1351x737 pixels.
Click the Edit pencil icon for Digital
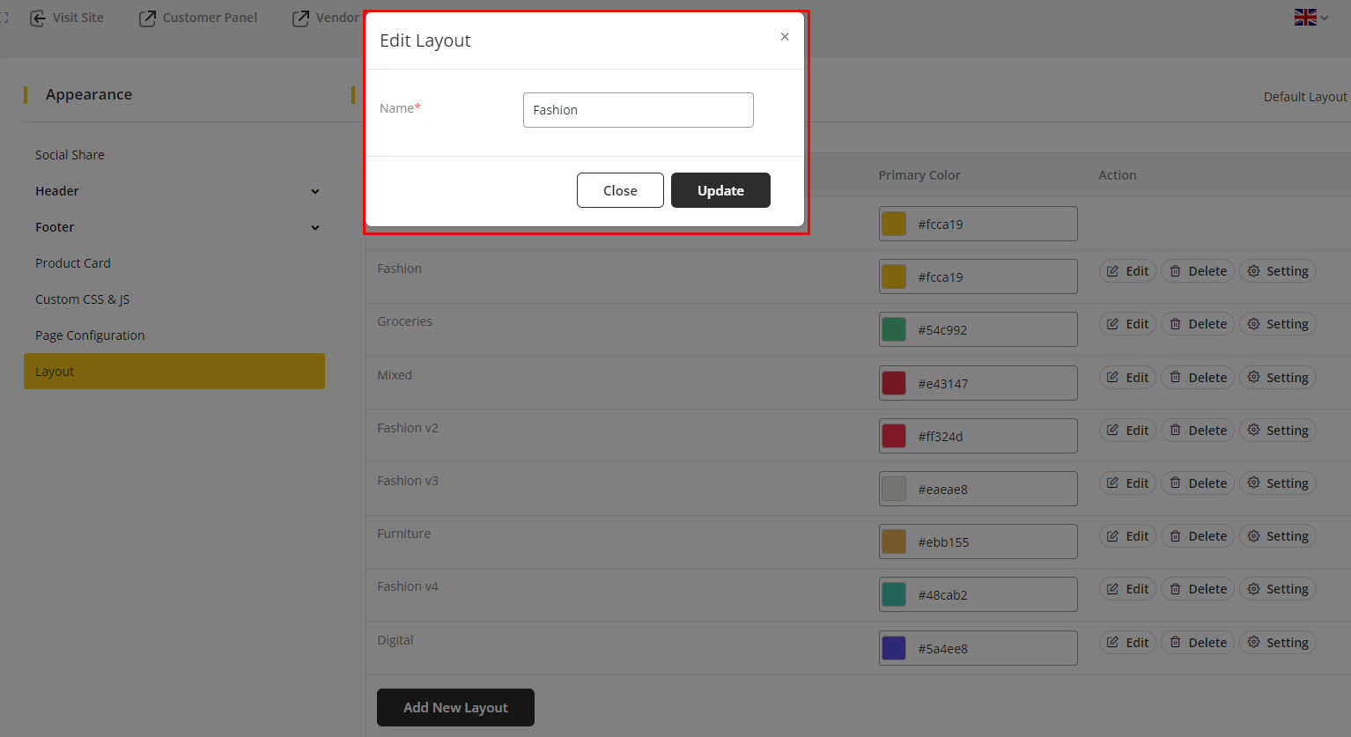(1112, 643)
